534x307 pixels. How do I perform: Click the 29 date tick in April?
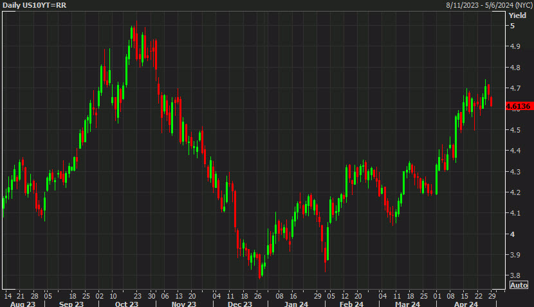tap(492, 296)
